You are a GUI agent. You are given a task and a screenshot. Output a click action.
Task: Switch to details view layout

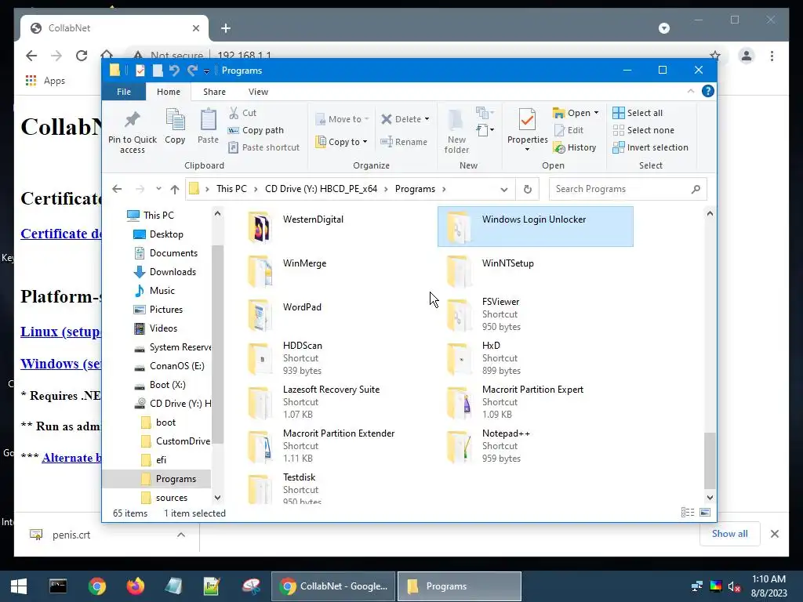click(x=688, y=513)
